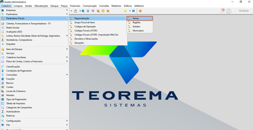Screen dimensions: 253x130
Task: Launch the blue calculator toolbar icon
Action: (88, 11)
